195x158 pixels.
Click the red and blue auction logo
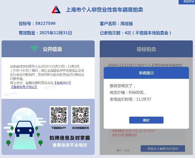(56, 9)
